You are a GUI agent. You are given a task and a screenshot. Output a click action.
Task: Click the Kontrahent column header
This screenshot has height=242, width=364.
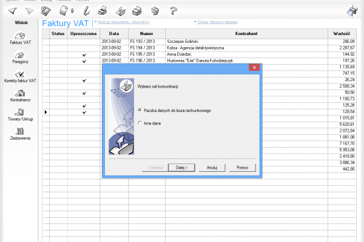tap(245, 34)
